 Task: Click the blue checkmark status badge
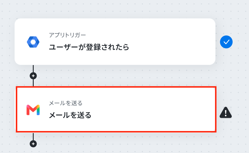click(x=226, y=42)
